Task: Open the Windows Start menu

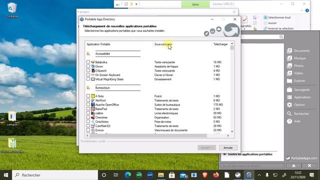Action: (x=6, y=175)
